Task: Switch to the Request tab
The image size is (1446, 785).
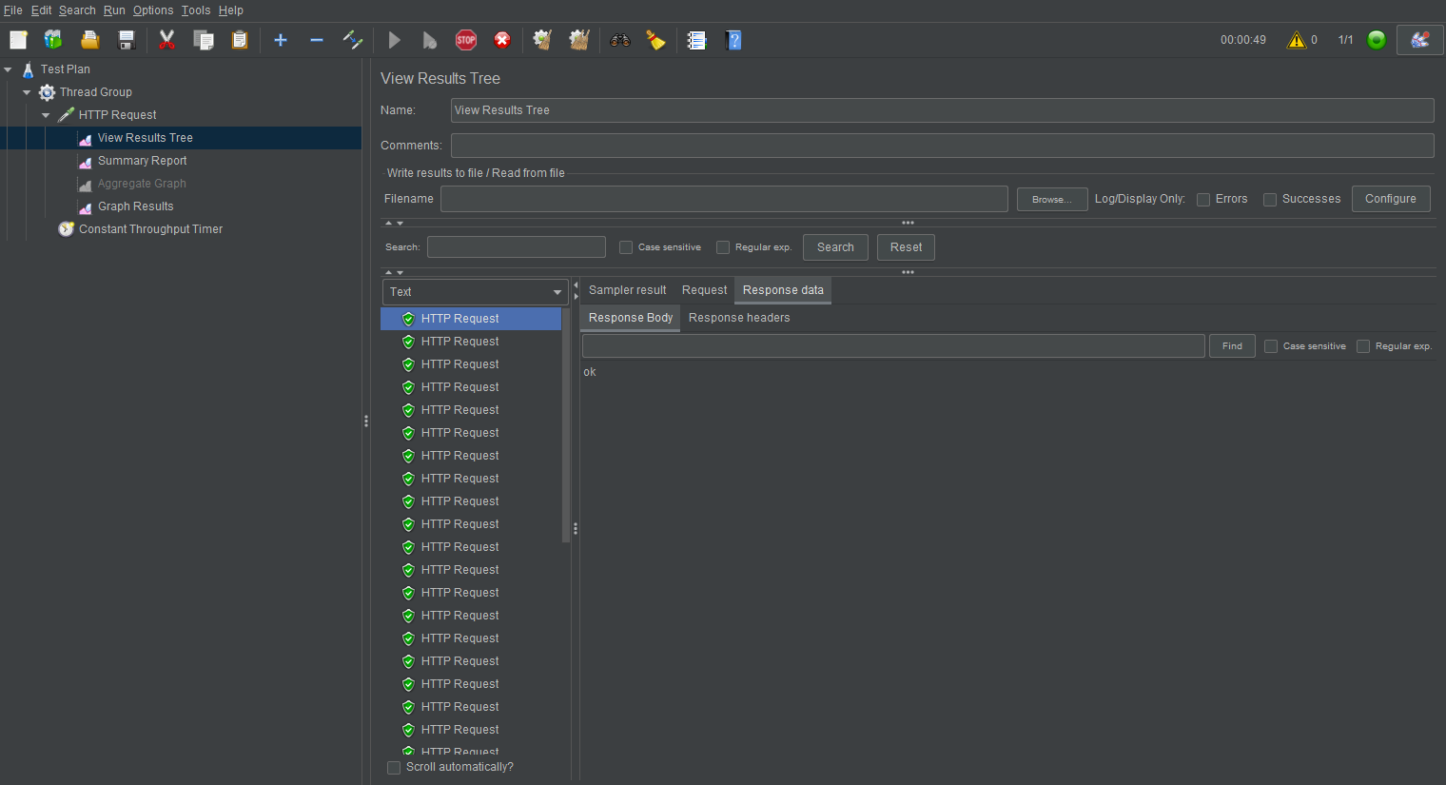Action: click(x=704, y=290)
